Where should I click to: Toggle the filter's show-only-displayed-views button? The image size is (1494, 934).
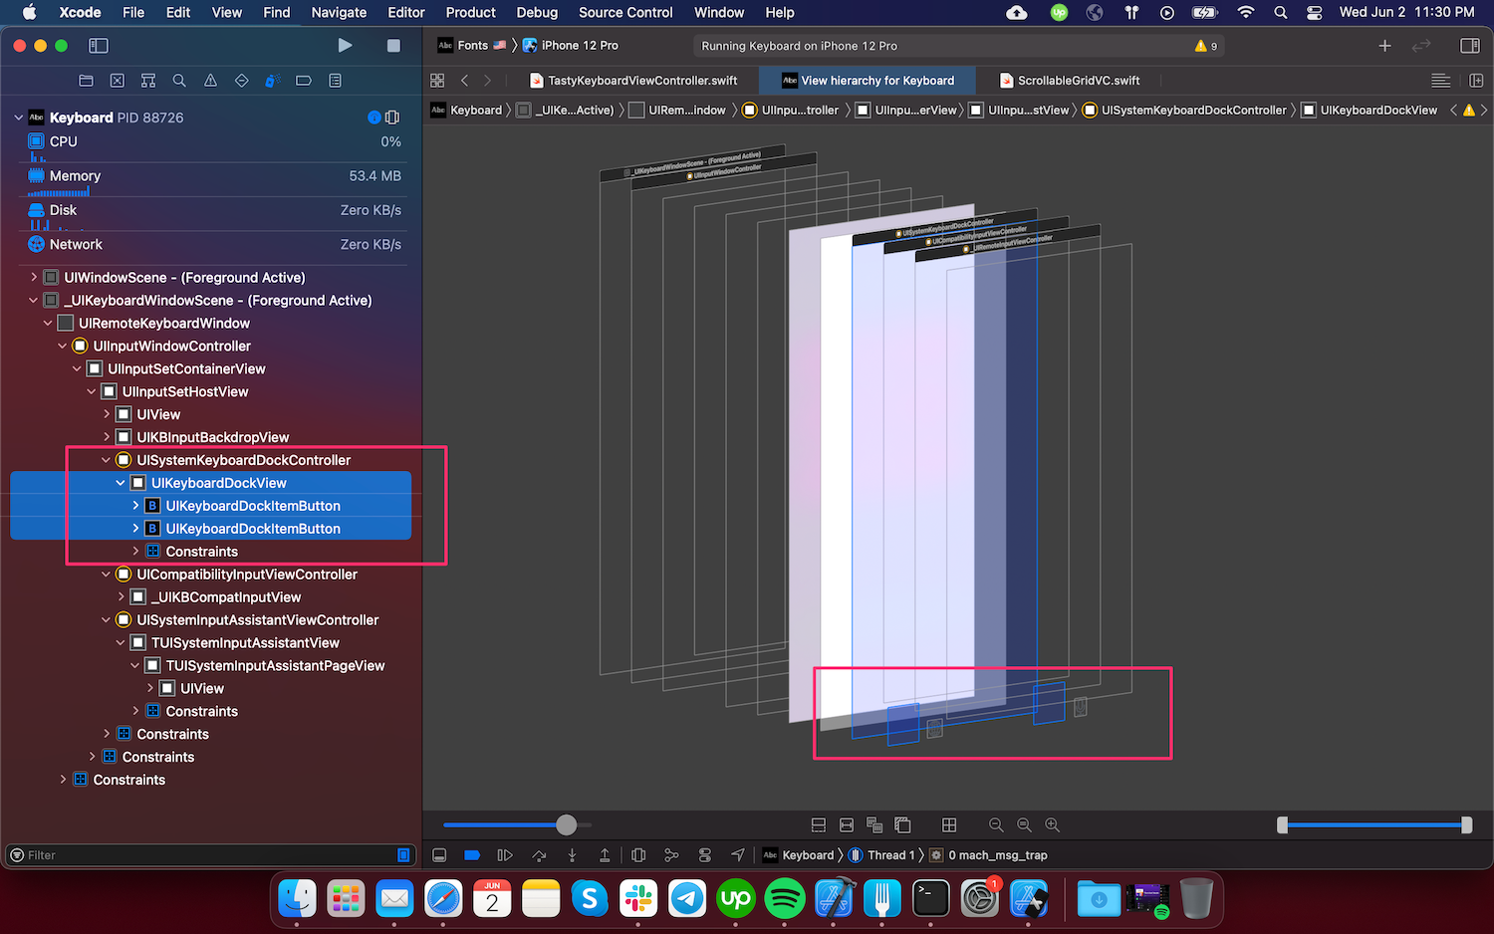[403, 855]
